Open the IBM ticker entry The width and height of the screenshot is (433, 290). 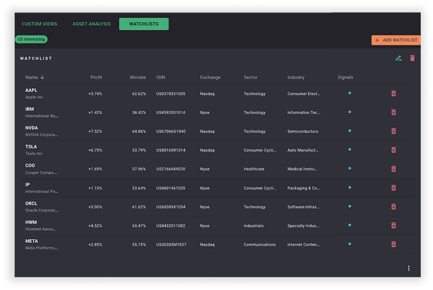click(29, 109)
